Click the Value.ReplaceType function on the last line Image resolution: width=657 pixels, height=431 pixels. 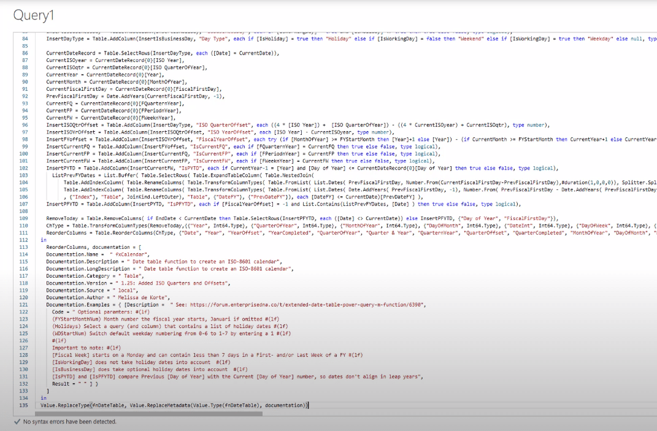point(66,405)
